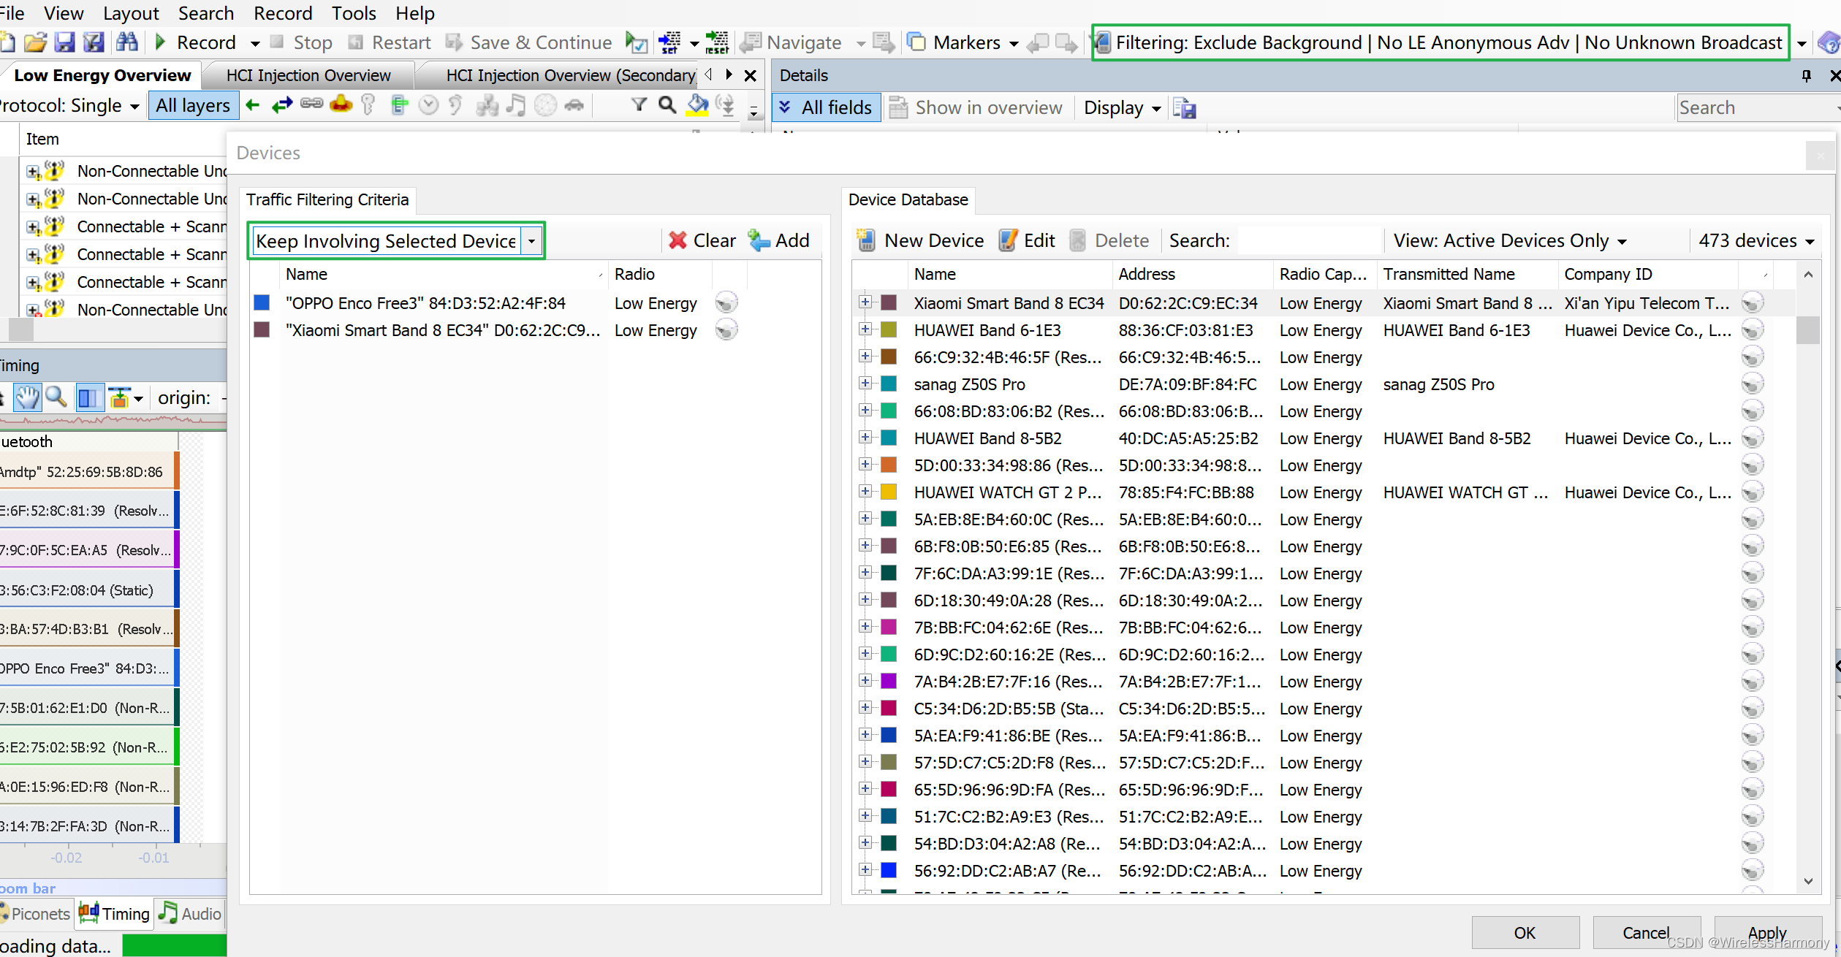
Task: Click the Save disk icon in toolbar
Action: (x=64, y=42)
